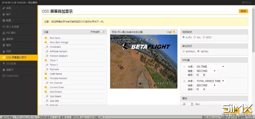The width and height of the screenshot is (255, 119).
Task: Click the 端口 (Ports) plug icon
Action: pyautogui.click(x=4, y=14)
